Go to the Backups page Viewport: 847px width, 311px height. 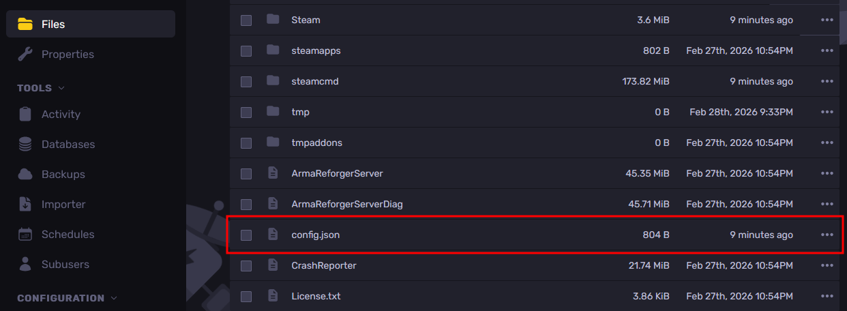point(63,175)
